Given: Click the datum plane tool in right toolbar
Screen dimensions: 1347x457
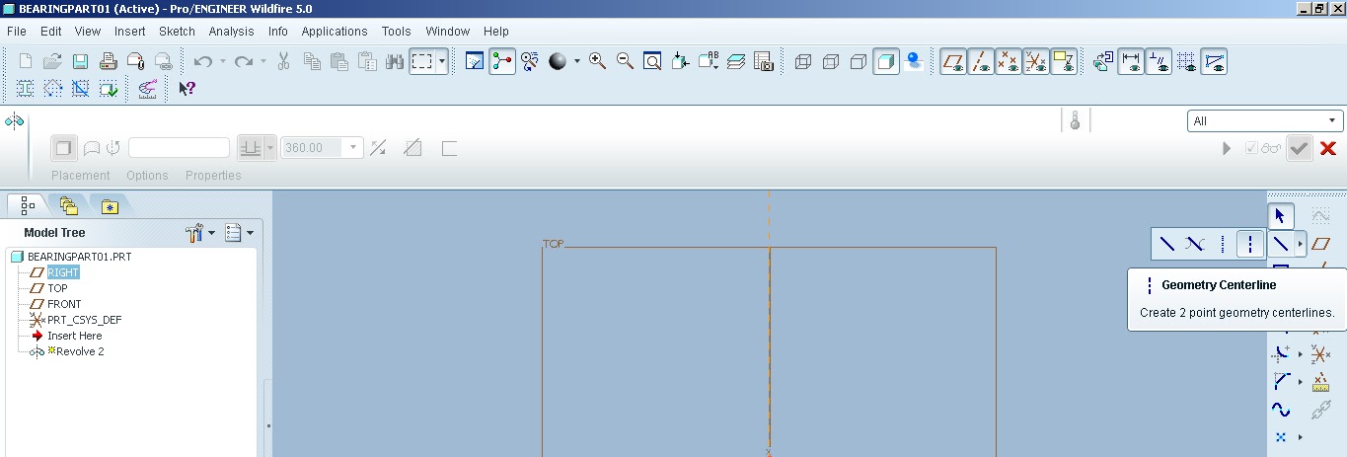Looking at the screenshot, I should tap(1321, 243).
